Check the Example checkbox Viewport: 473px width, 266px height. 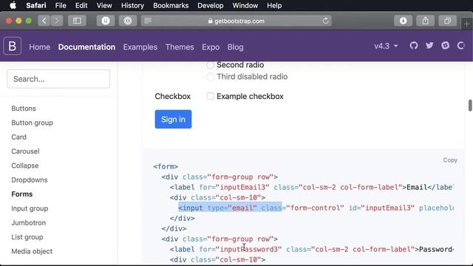[210, 96]
